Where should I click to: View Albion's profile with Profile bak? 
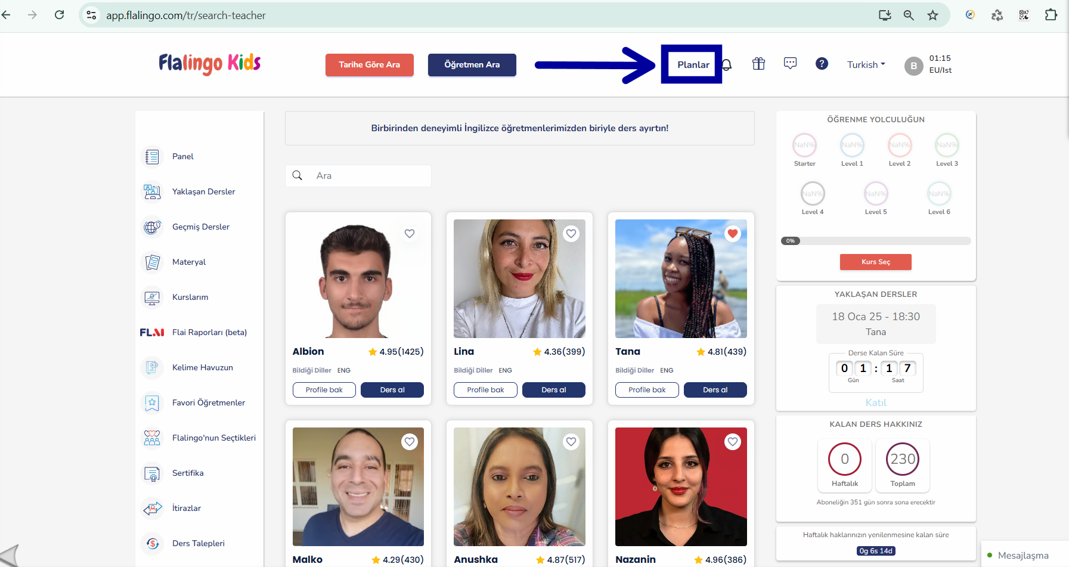324,390
